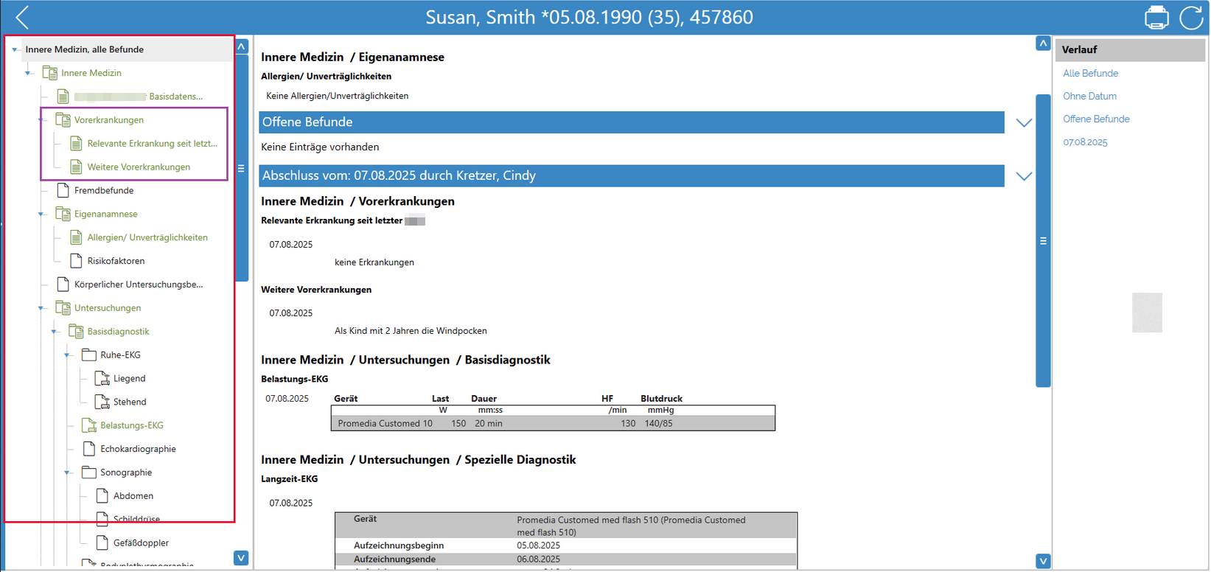Collapse the Basisdiagnostik tree node

click(x=55, y=332)
